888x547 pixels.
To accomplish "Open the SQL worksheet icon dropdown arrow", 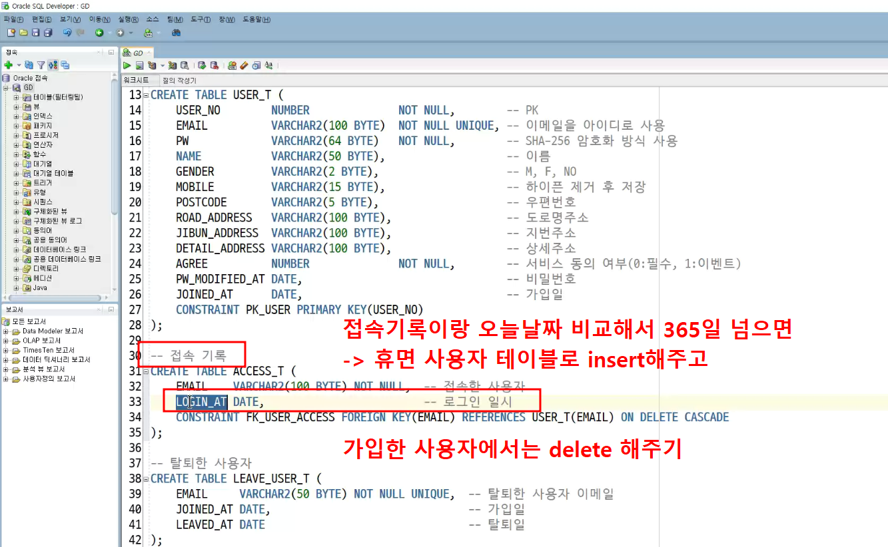I will [159, 33].
